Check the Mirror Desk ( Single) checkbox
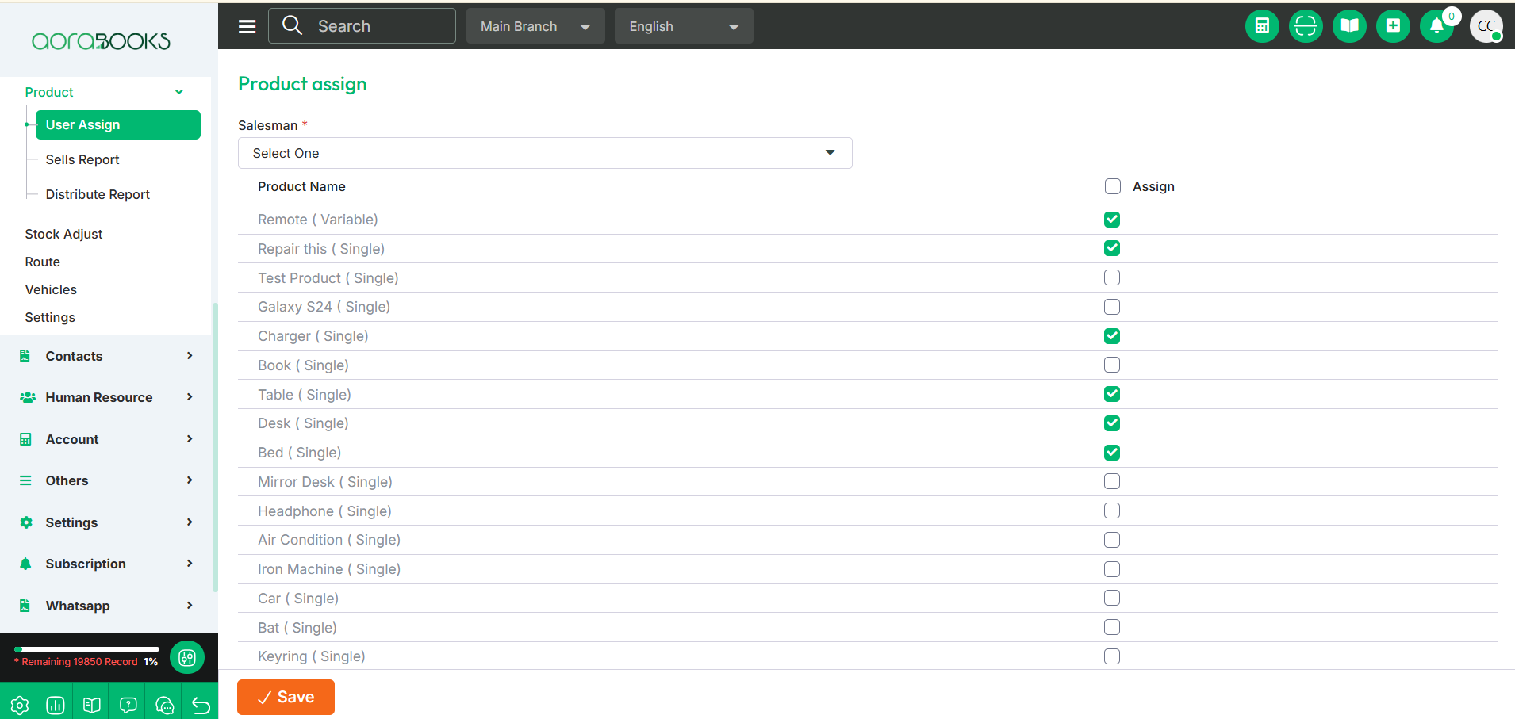This screenshot has height=719, width=1515. coord(1112,481)
